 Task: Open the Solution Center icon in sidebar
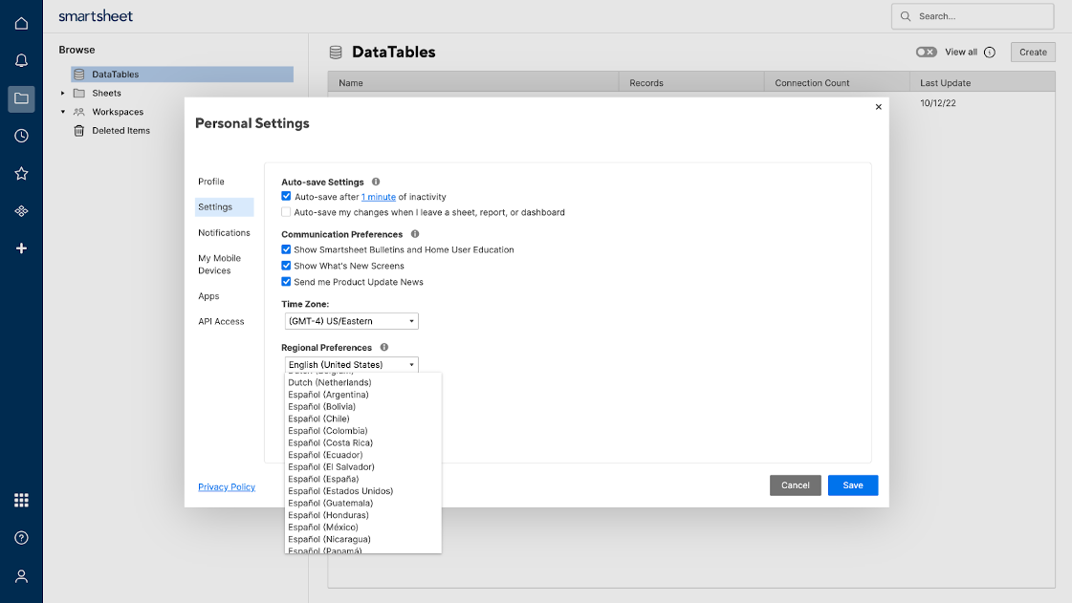pyautogui.click(x=21, y=211)
